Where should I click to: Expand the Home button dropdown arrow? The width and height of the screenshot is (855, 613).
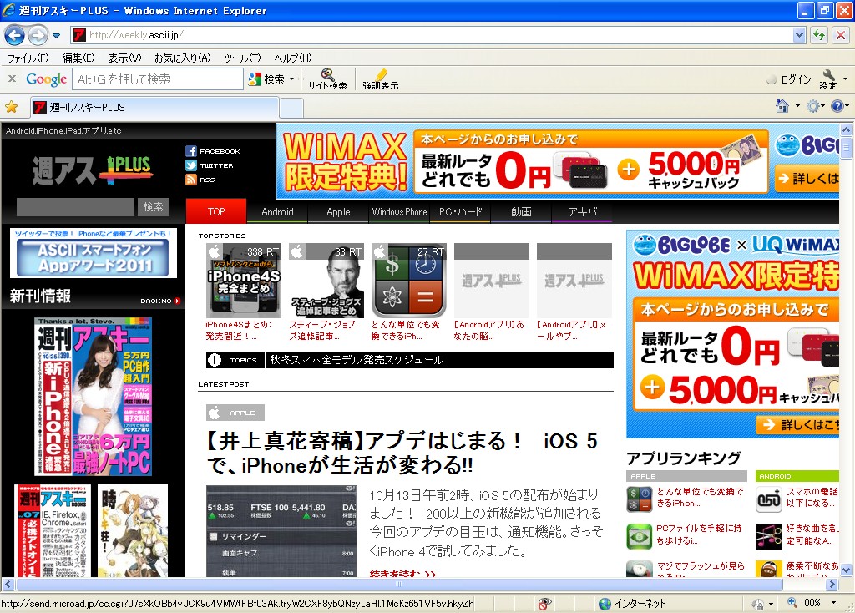click(797, 106)
